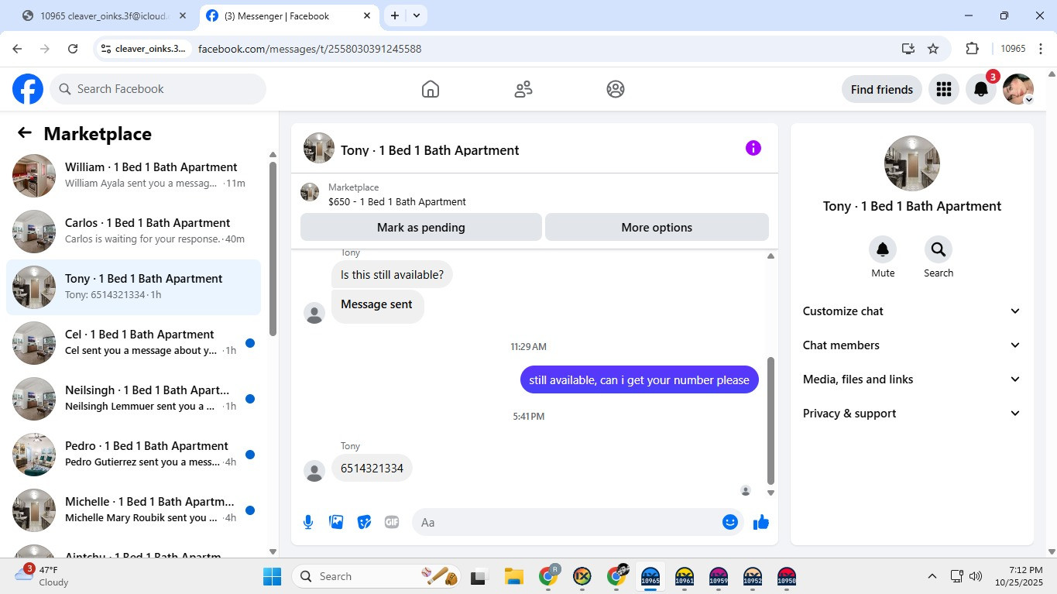Open a new browser tab plus button
This screenshot has height=594, width=1057.
click(x=395, y=15)
